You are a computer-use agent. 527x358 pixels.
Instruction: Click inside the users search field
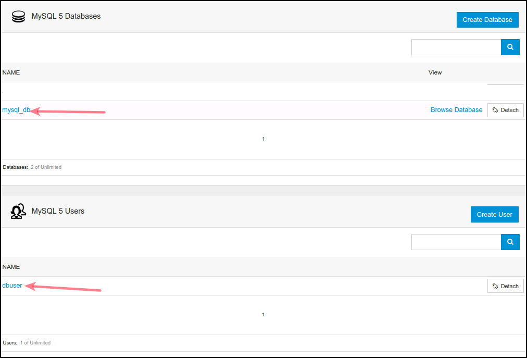point(456,242)
